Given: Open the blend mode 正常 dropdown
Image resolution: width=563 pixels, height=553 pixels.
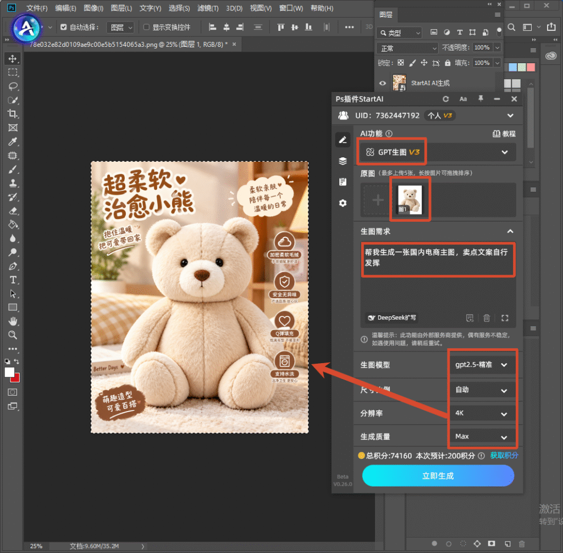Looking at the screenshot, I should [407, 48].
